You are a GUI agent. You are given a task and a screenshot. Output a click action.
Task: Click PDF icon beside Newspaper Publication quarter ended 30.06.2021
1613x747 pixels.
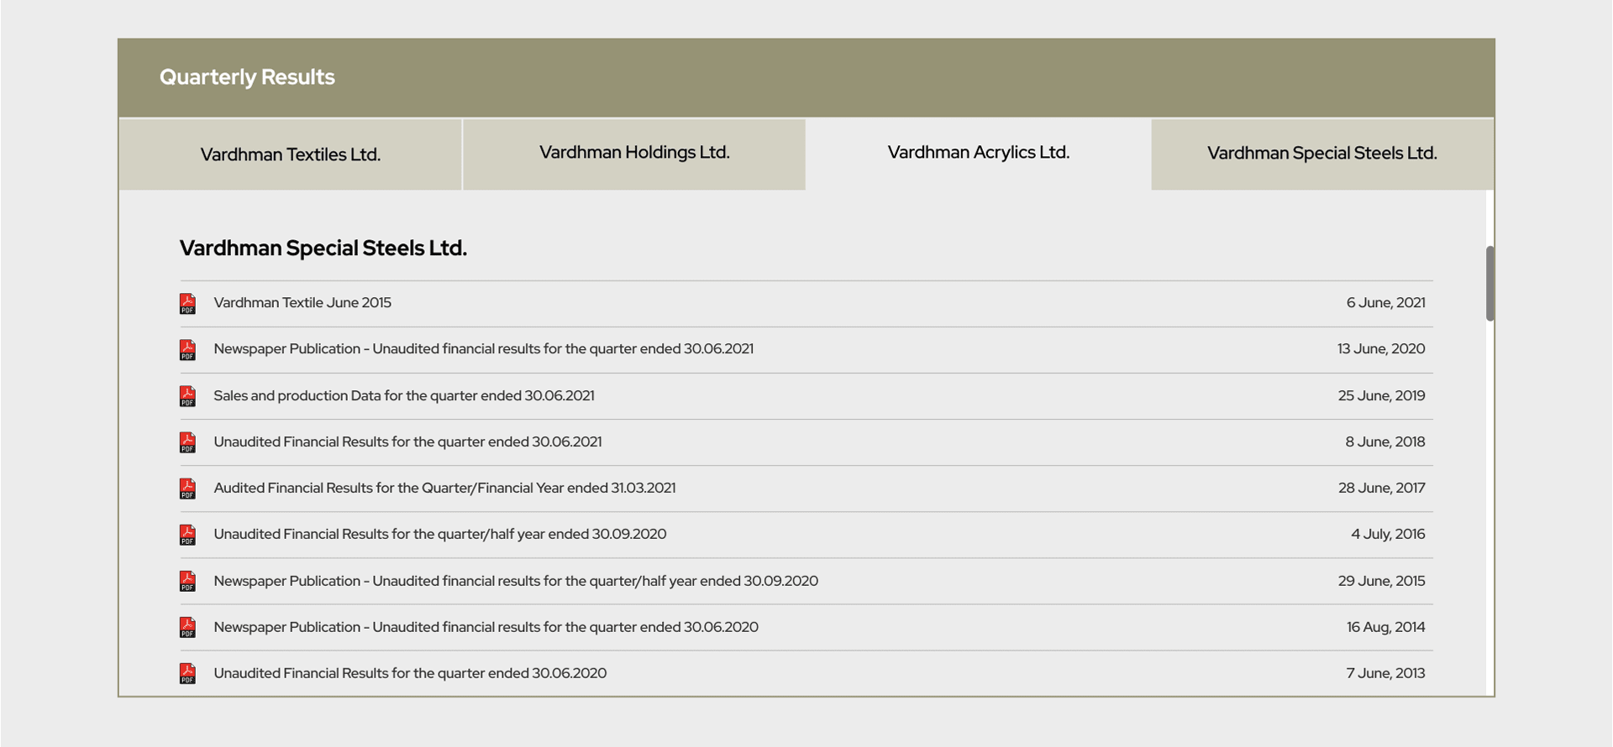coord(187,350)
